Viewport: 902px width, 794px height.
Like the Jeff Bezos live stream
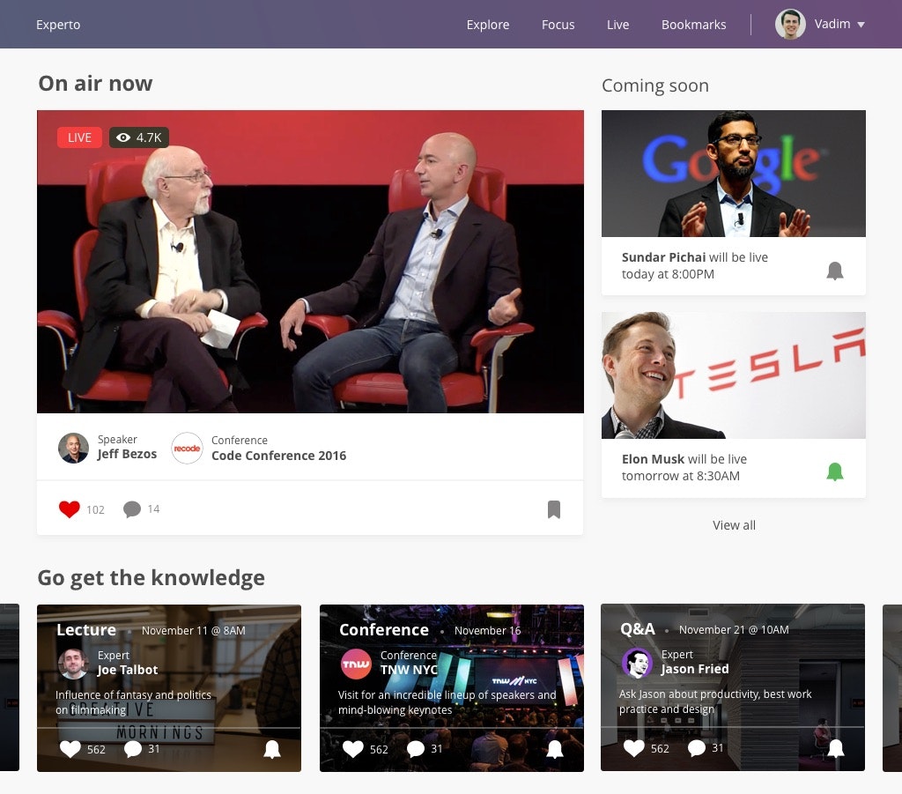click(x=70, y=509)
